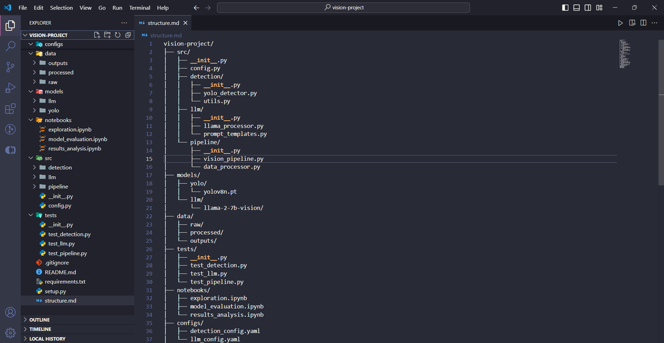Screen dimensions: 664x343
Task: Select structure.md in Explorer tree
Action: pos(77,300)
